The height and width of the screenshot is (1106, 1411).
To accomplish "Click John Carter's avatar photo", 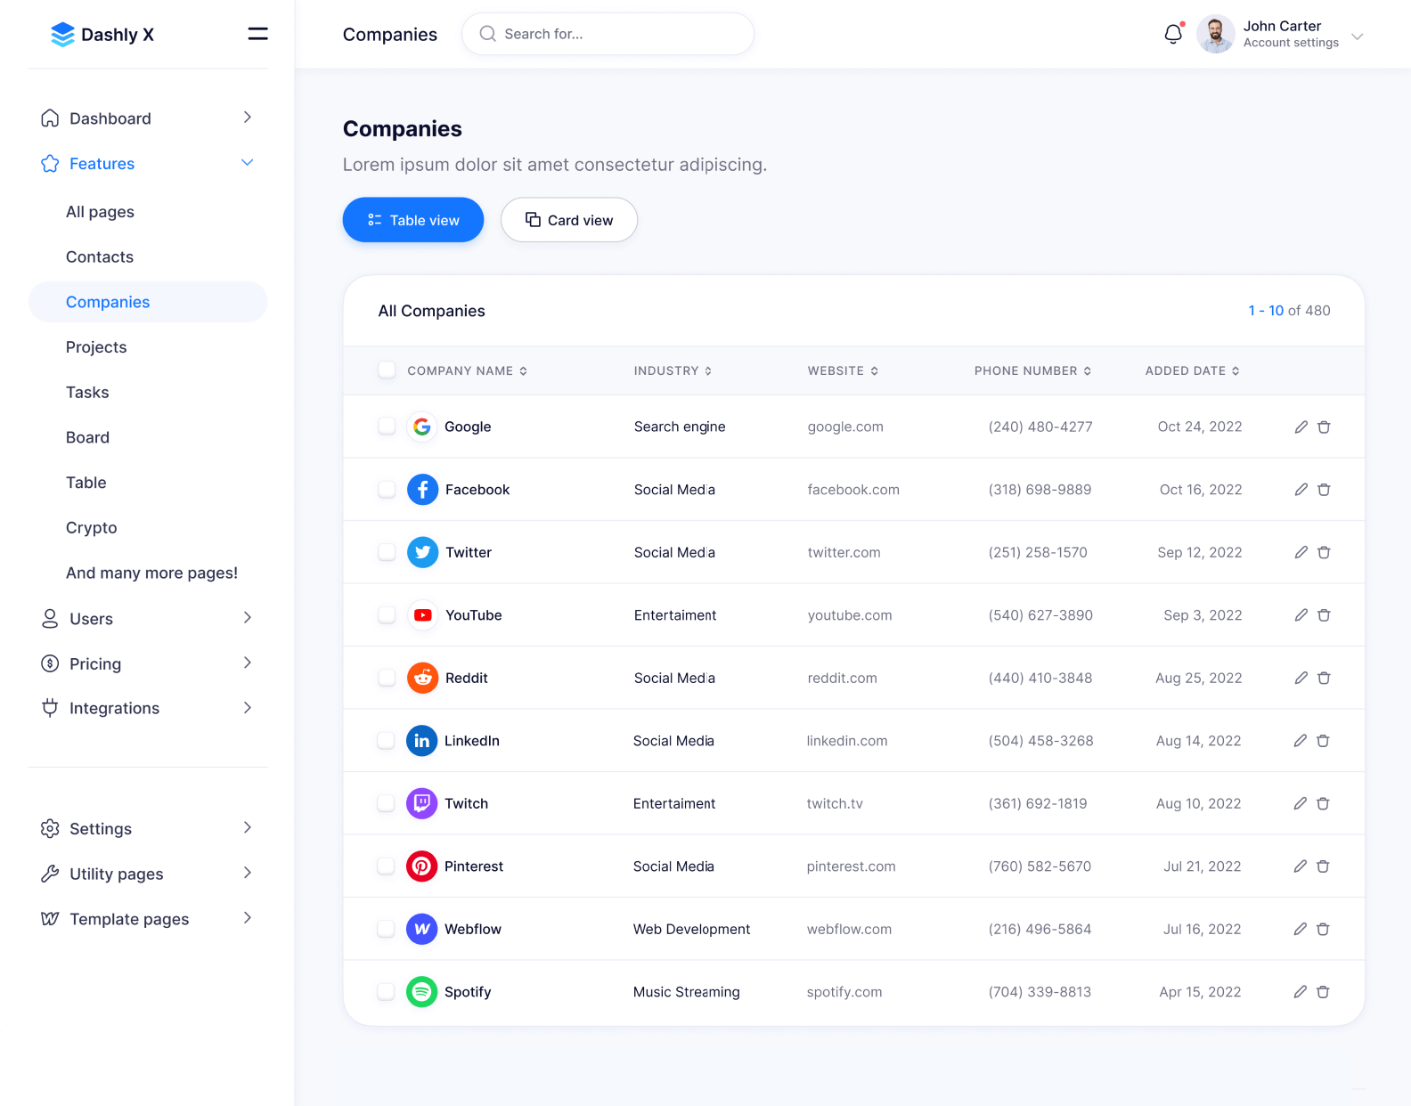I will [1215, 34].
